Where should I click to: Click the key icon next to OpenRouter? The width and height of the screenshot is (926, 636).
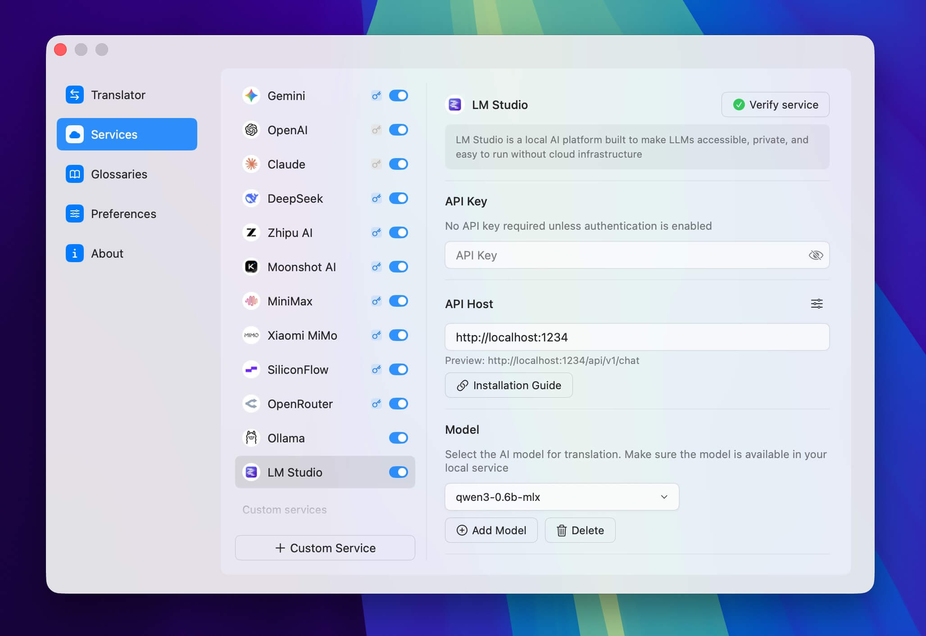376,404
